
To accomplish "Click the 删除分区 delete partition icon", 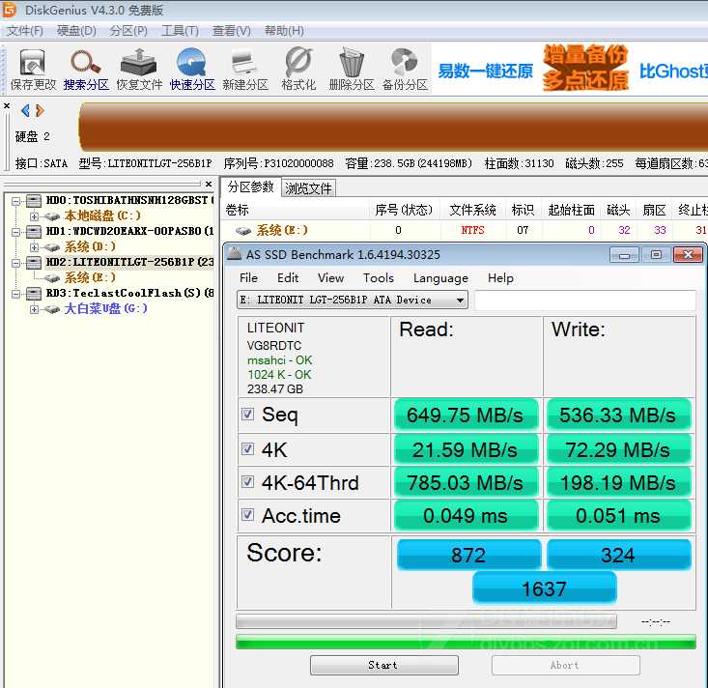I will [x=352, y=68].
